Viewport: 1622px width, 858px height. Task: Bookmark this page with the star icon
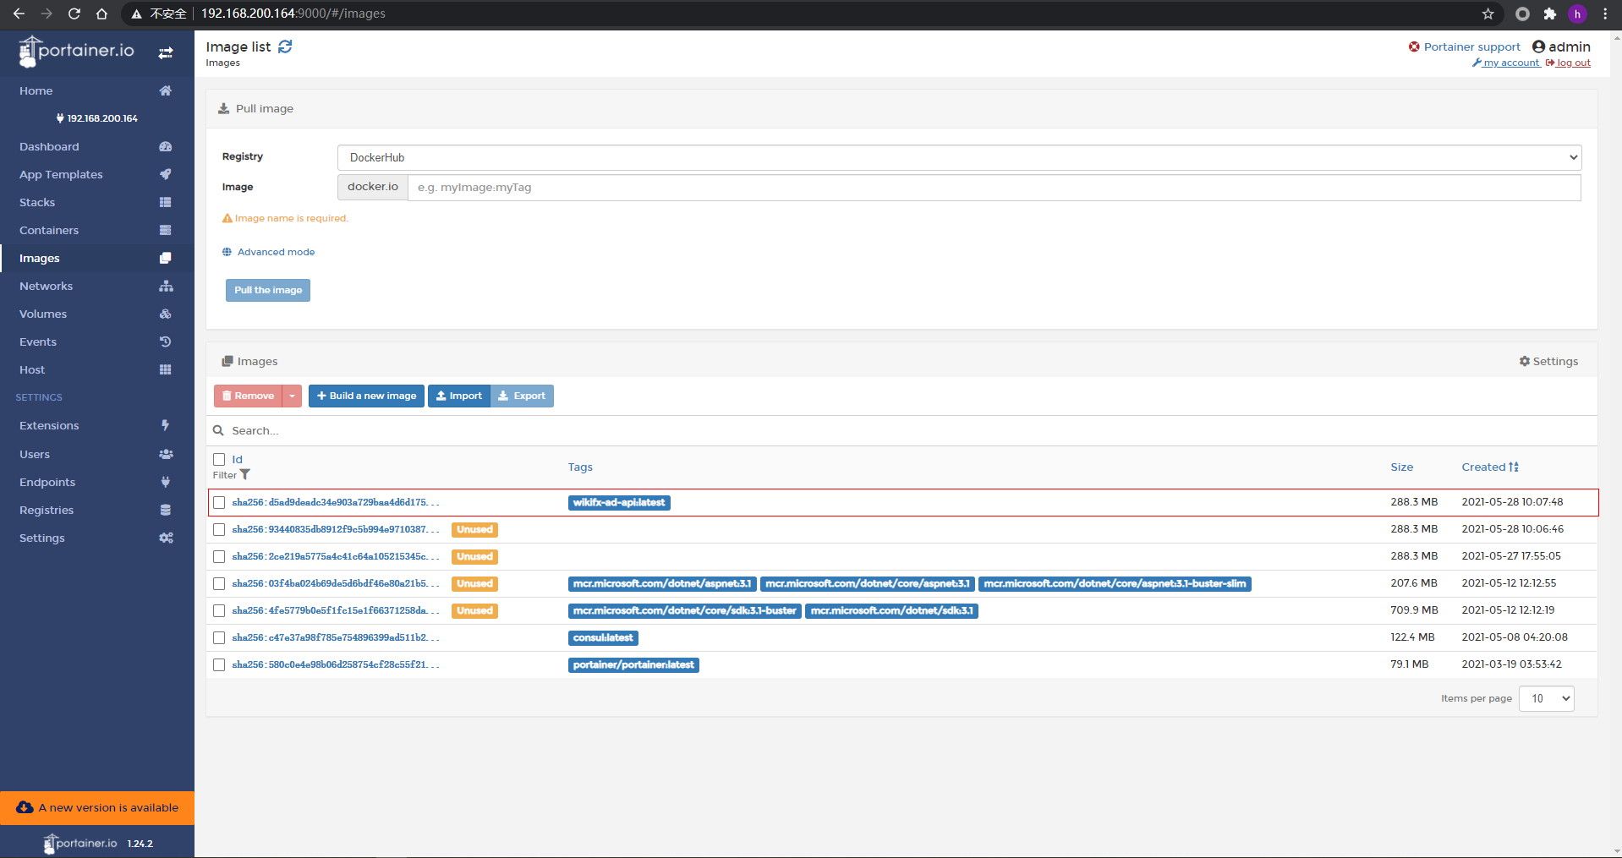coord(1488,14)
